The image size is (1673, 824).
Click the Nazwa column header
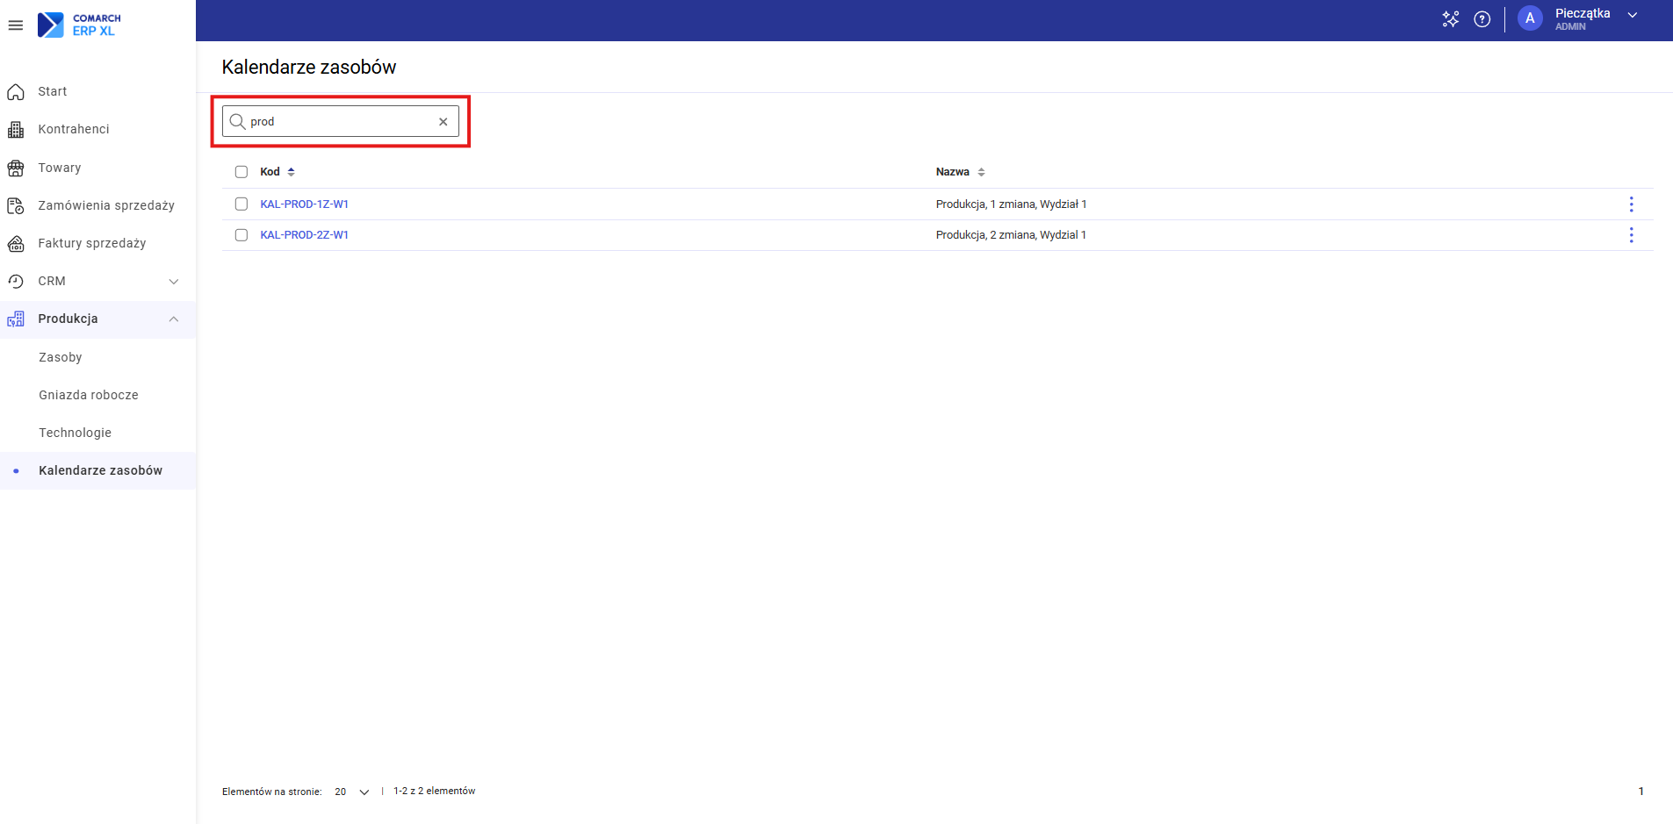953,172
